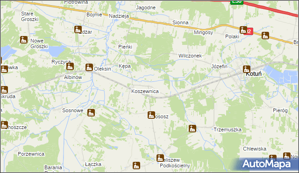This screenshot has width=299, height=173.
Task: Select the church marker at Żeliszew Podkościelny
Action: (160, 158)
